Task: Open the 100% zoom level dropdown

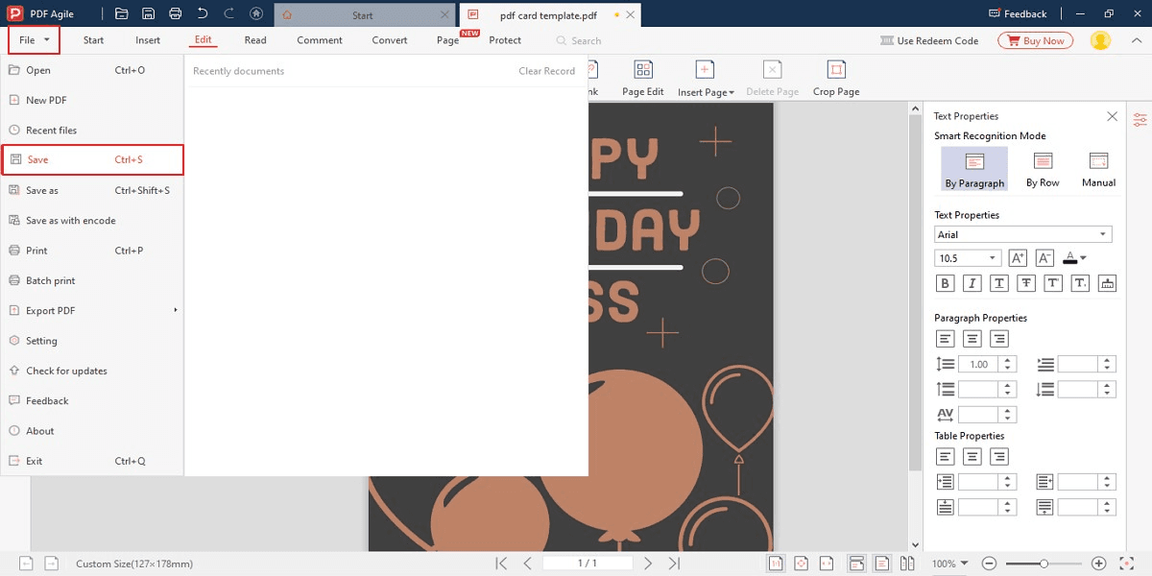Action: (964, 564)
